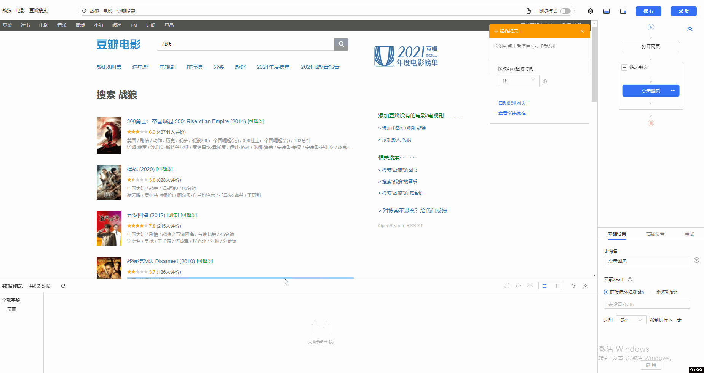Select the 打开网页 workflow step
The image size is (704, 373).
coord(651,46)
